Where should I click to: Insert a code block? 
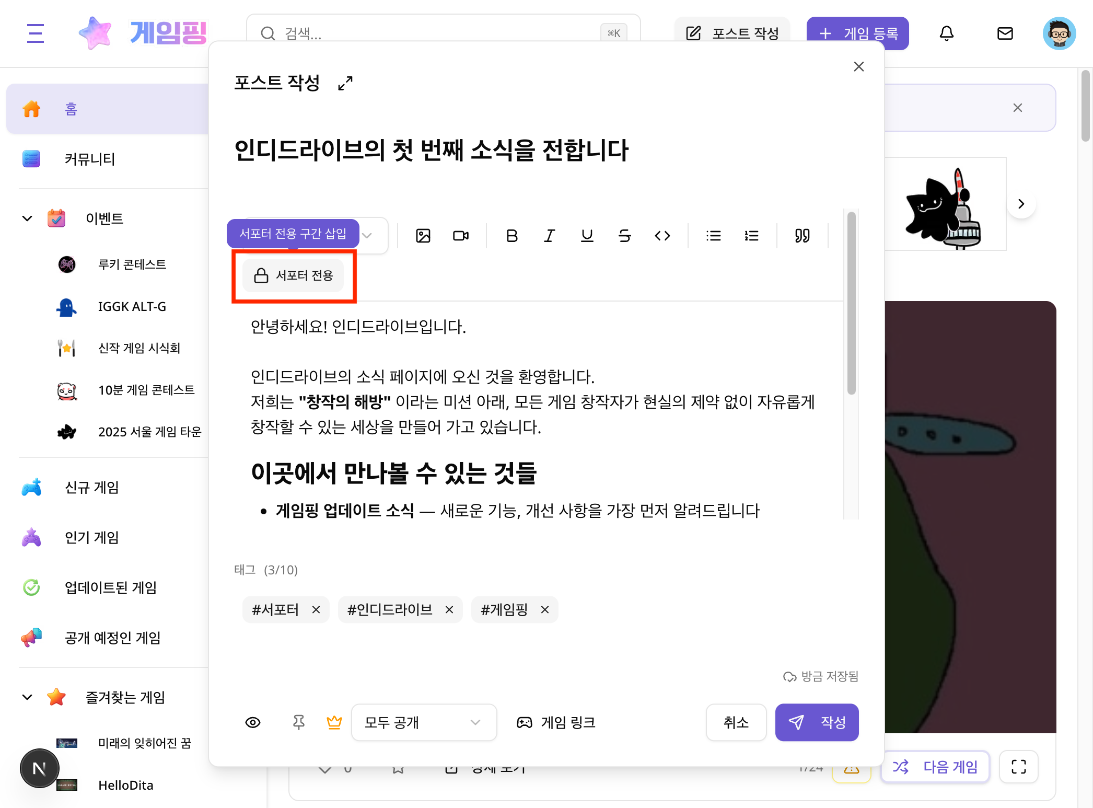click(x=662, y=236)
